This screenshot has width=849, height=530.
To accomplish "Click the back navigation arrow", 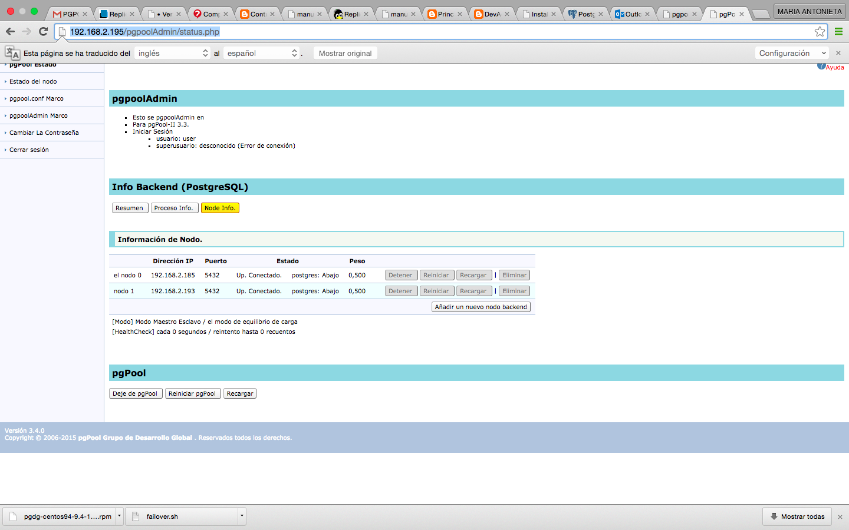I will click(x=10, y=32).
